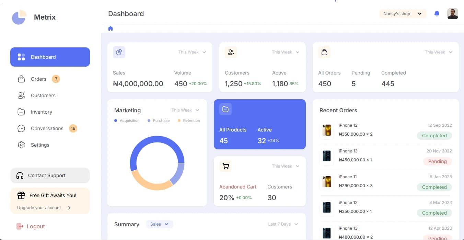This screenshot has height=240, width=464.
Task: Open the Nancy's shop dropdown
Action: [x=403, y=14]
